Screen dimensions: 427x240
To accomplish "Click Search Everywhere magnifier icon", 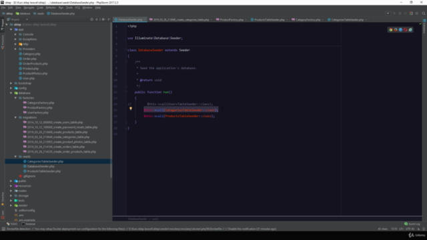I will [x=424, y=13].
